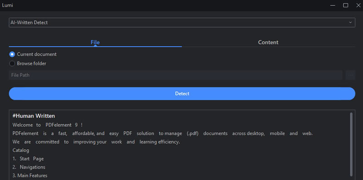The width and height of the screenshot is (363, 180).
Task: Click the '2. Navigations' line
Action: pos(29,167)
